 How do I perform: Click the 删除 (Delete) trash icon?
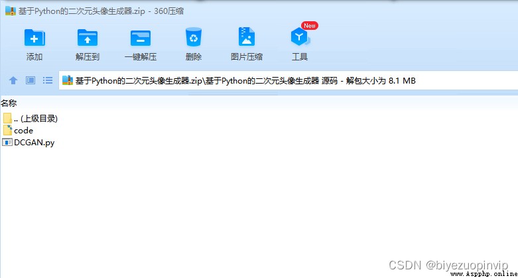pyautogui.click(x=193, y=37)
